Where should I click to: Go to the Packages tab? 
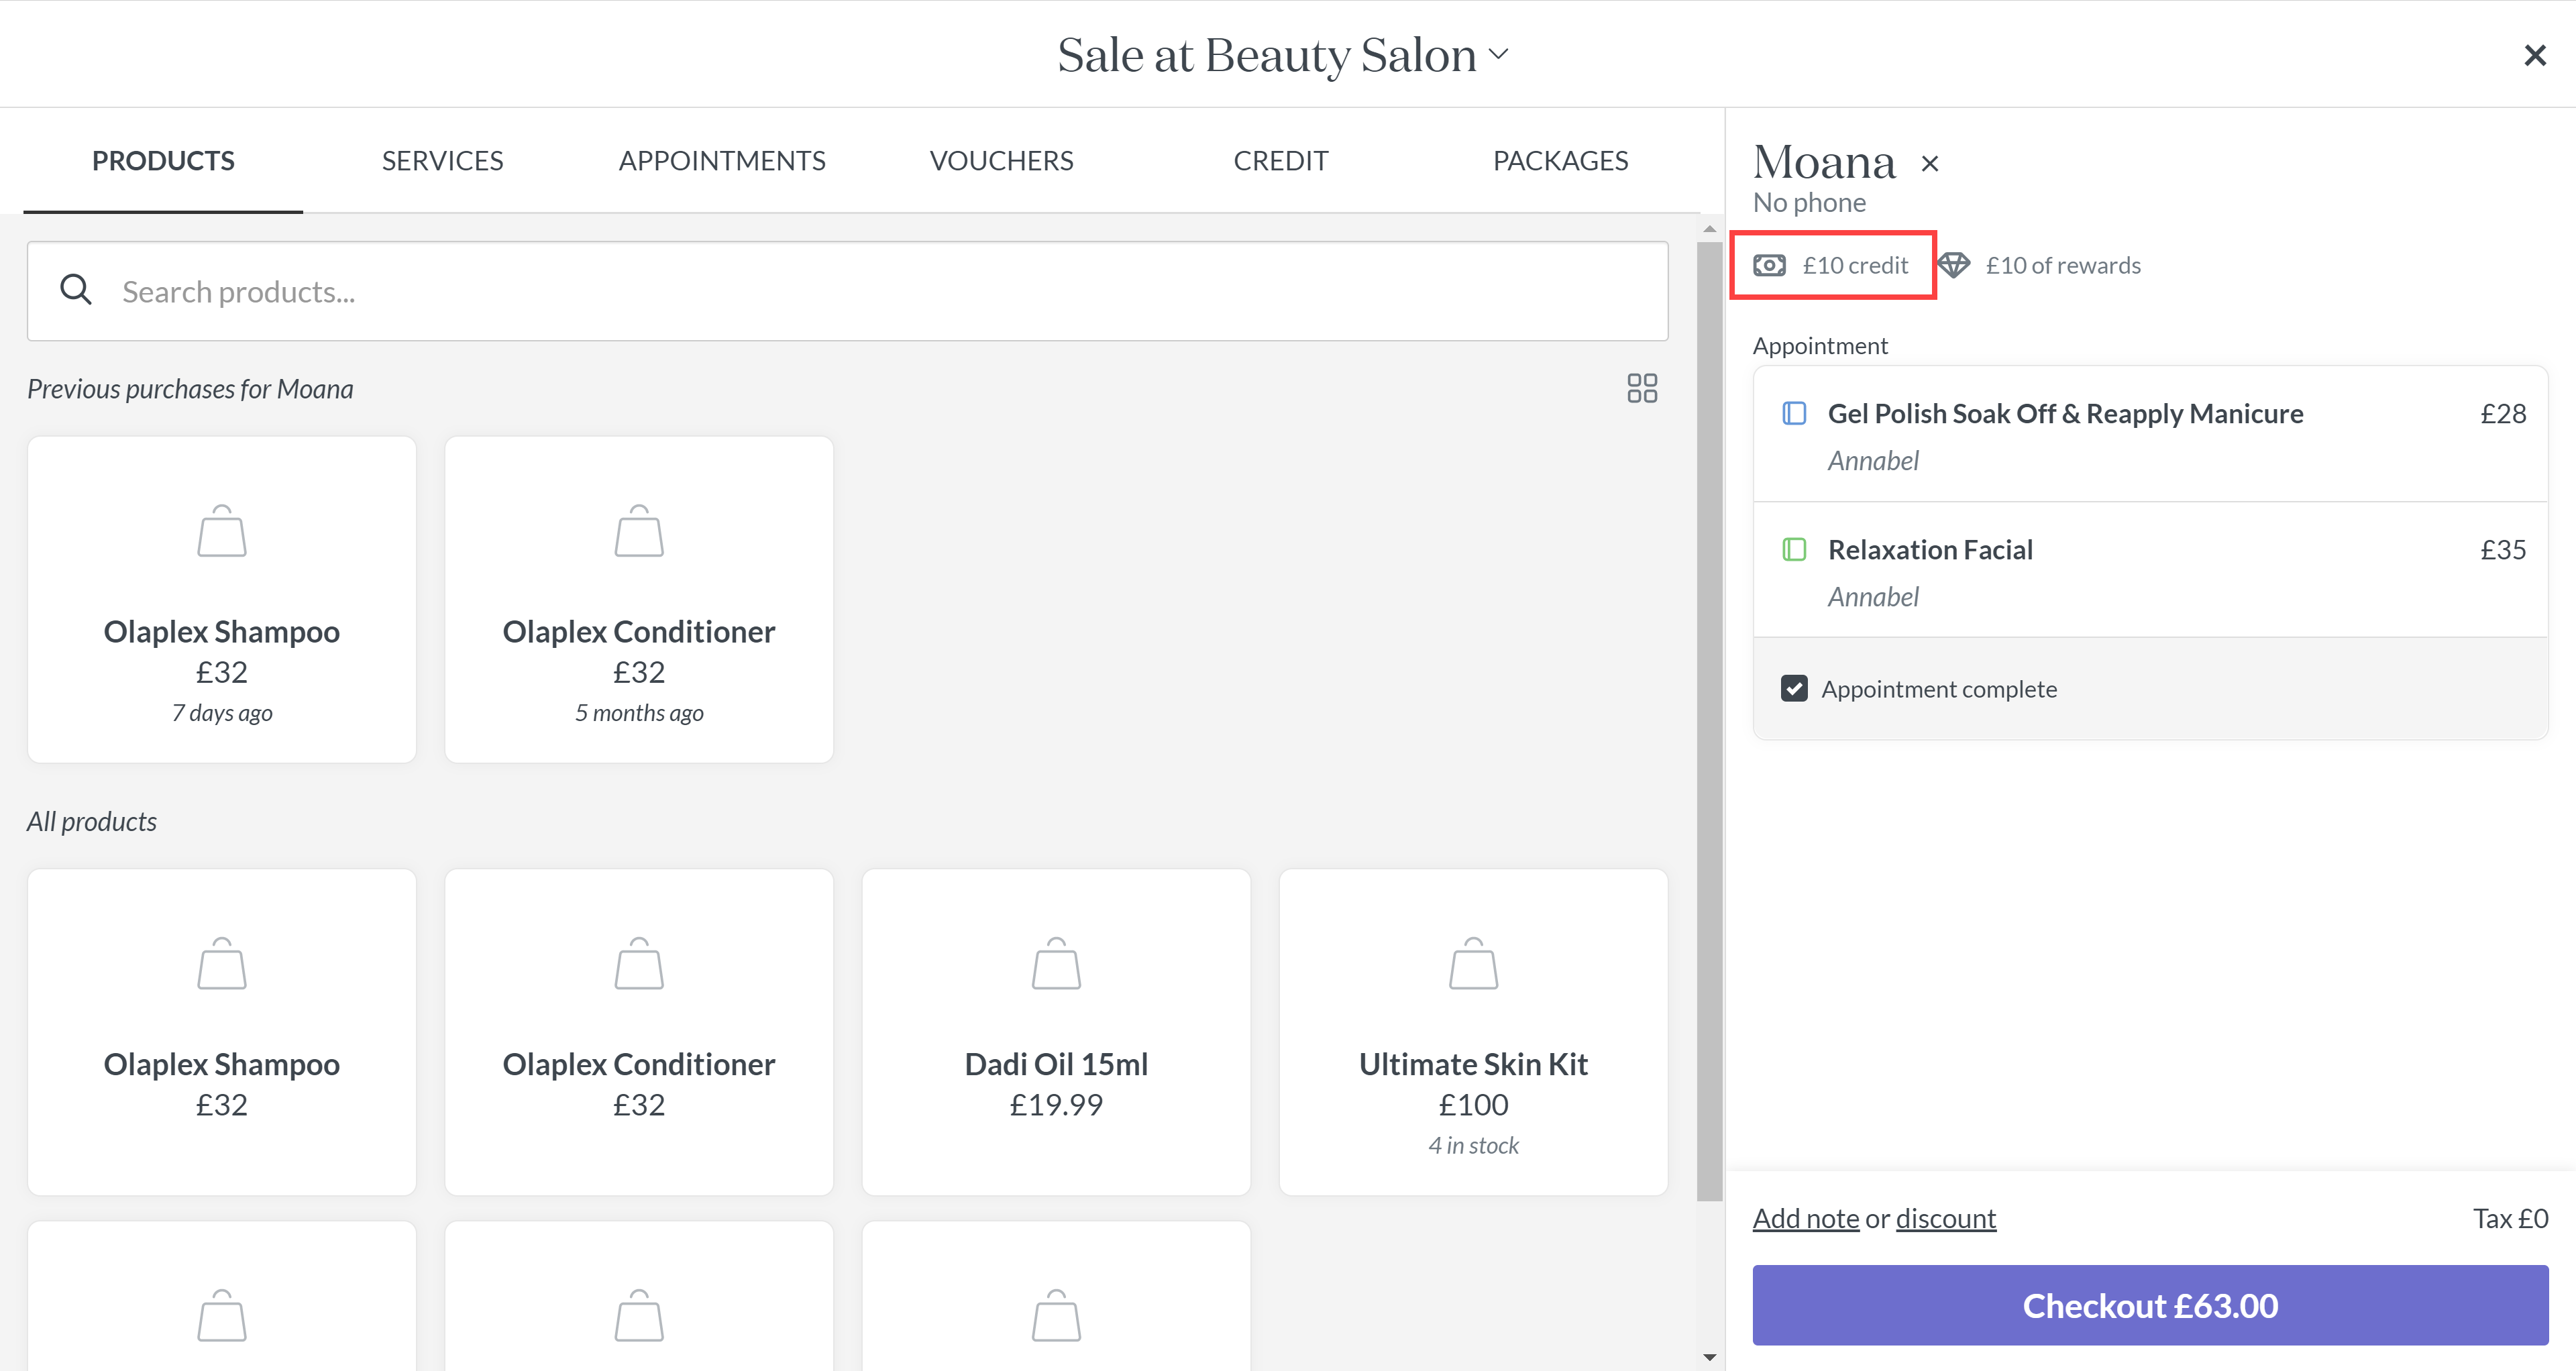1560,160
